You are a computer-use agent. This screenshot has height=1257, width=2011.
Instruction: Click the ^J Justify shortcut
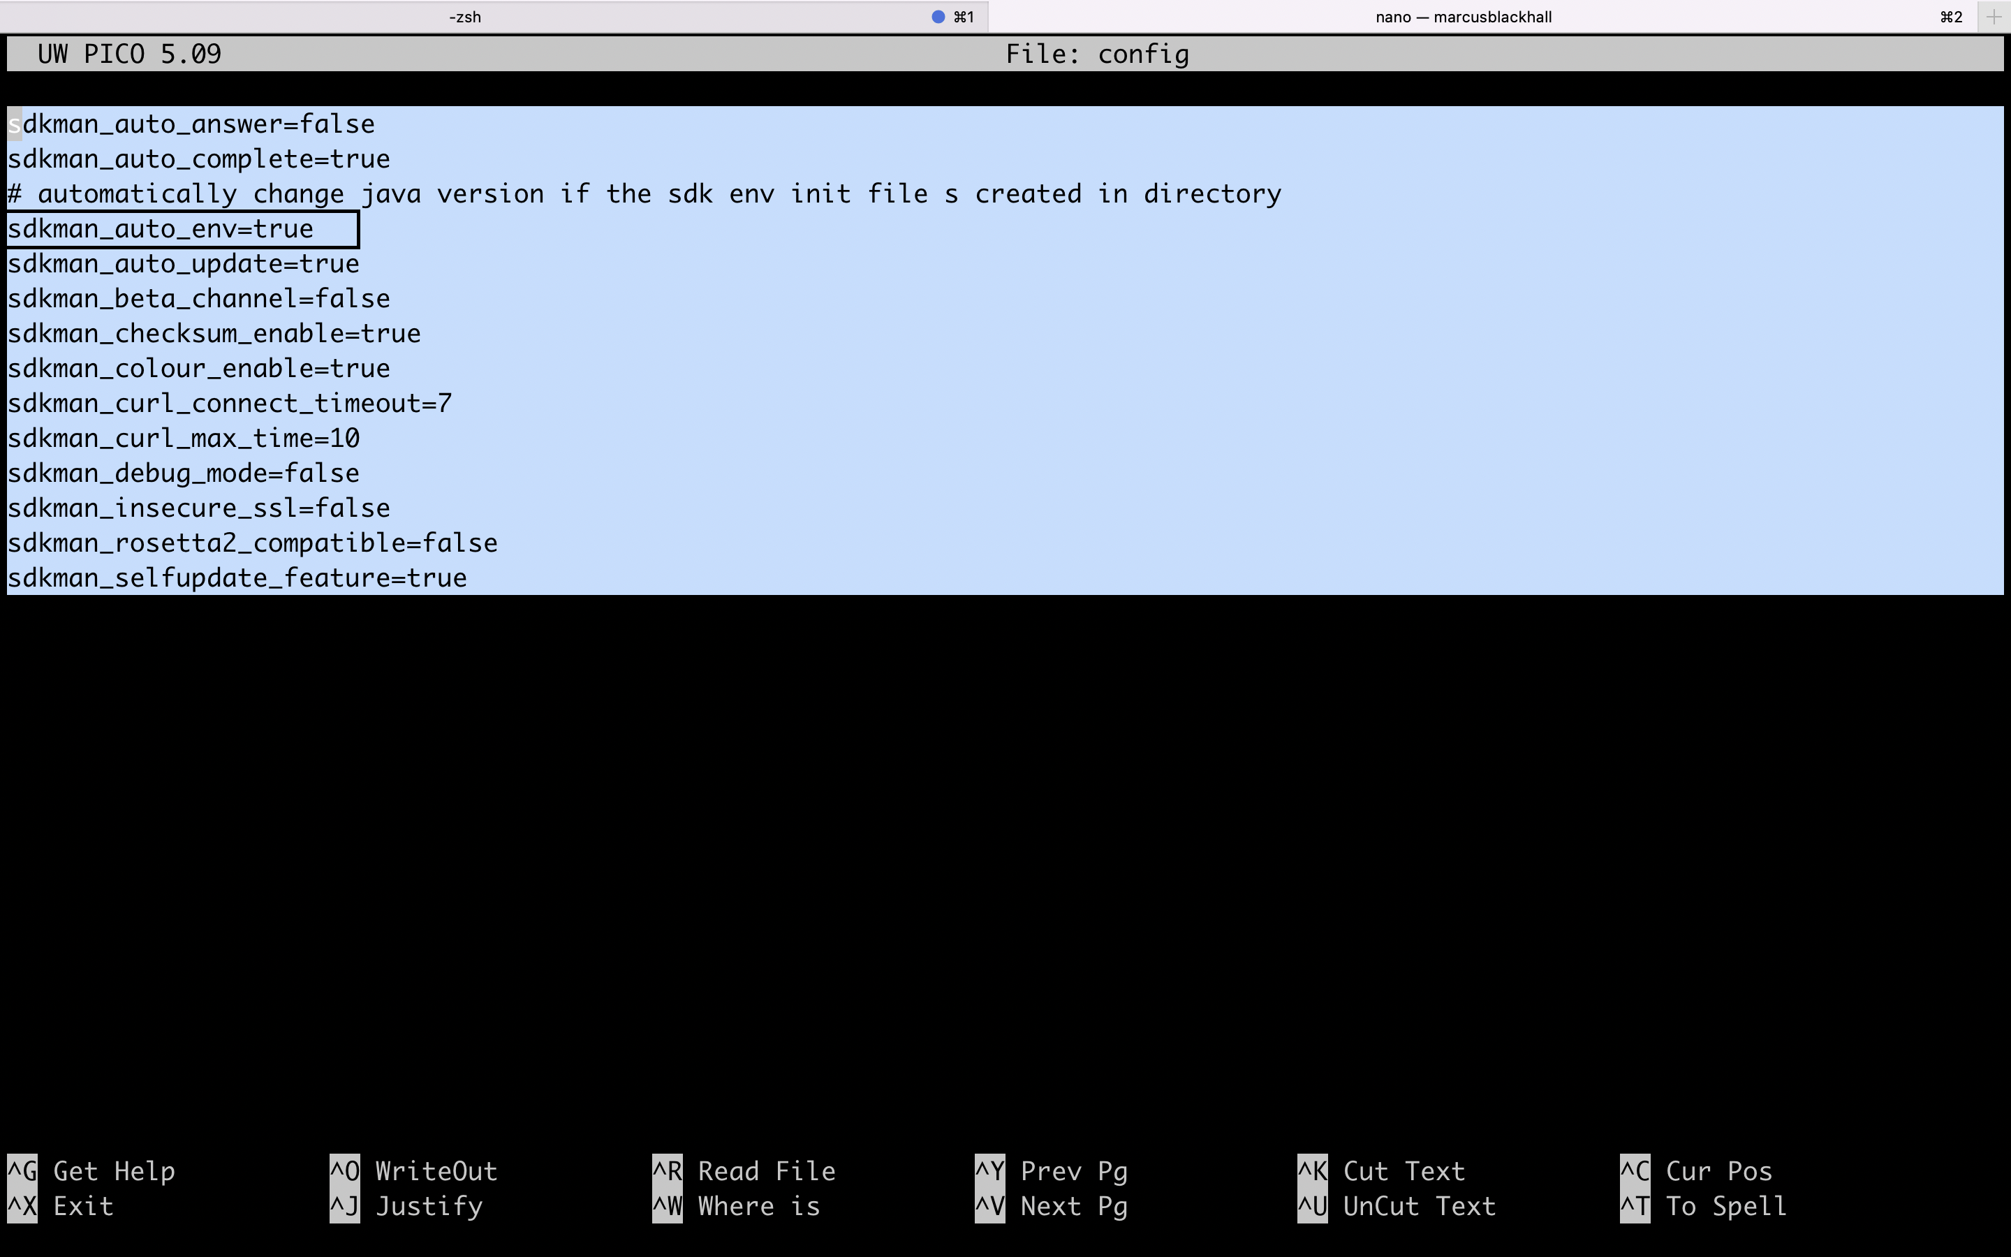click(x=406, y=1205)
